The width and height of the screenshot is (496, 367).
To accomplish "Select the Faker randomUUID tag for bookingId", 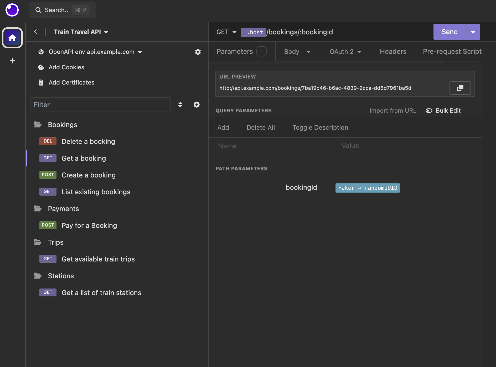I will (x=368, y=188).
